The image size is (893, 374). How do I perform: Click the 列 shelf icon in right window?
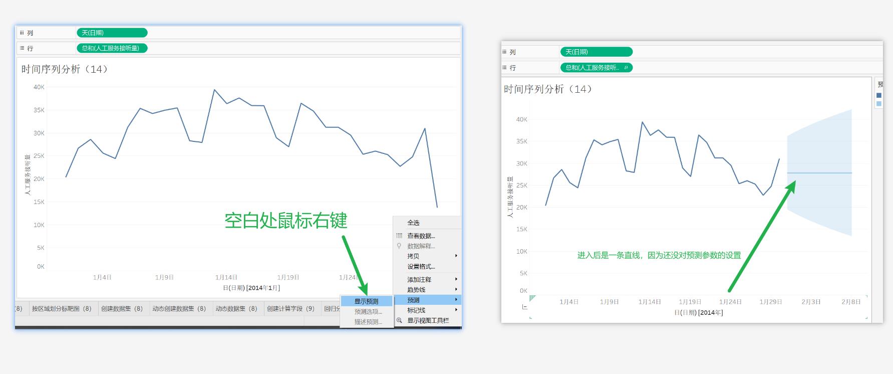(504, 52)
